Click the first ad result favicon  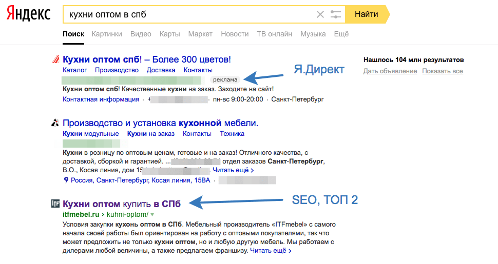coord(55,59)
